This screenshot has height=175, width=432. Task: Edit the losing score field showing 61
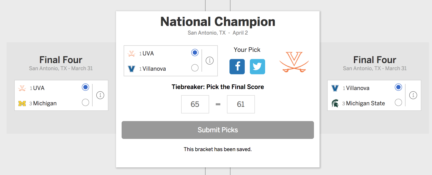(x=241, y=104)
